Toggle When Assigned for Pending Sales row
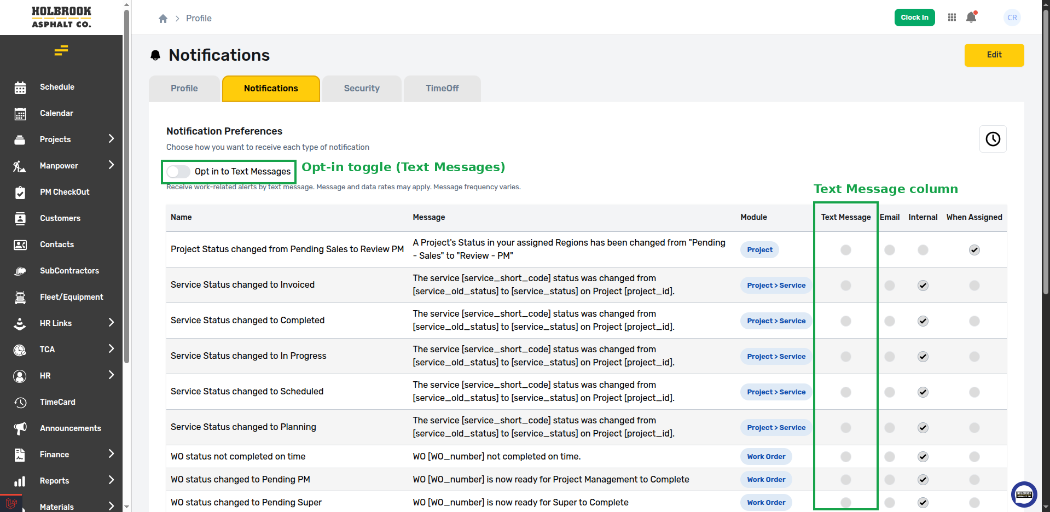Viewport: 1050px width, 512px height. (974, 250)
